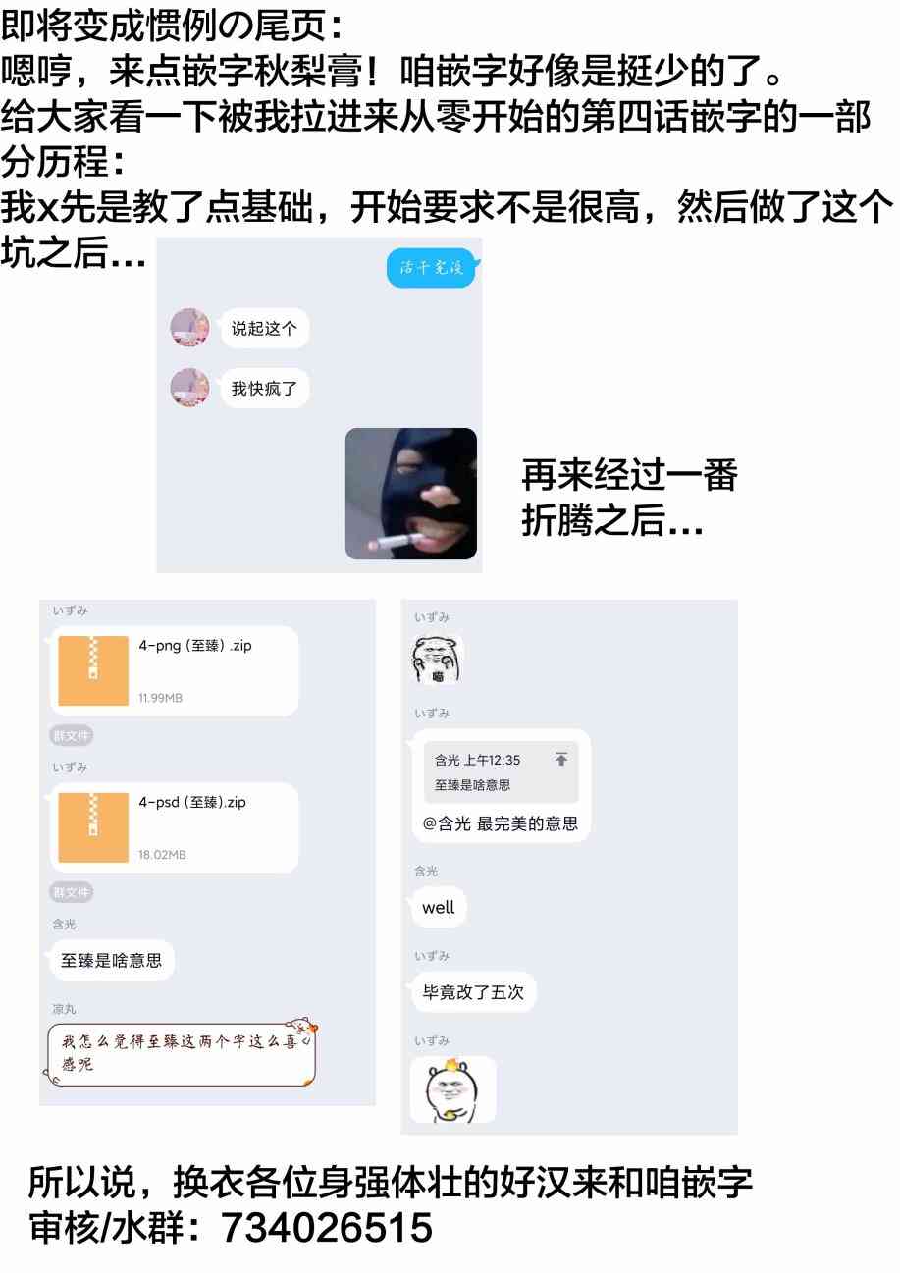Tap the 说起这个 message bubble
Viewport: 900px width, 1273px height.
click(x=264, y=329)
